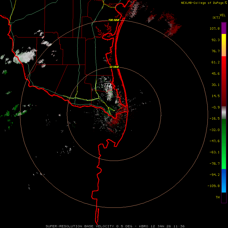Viewport: 228px width, 228px height.
Task: Select the -109.8 velocity scale value
Action: pyautogui.click(x=214, y=186)
